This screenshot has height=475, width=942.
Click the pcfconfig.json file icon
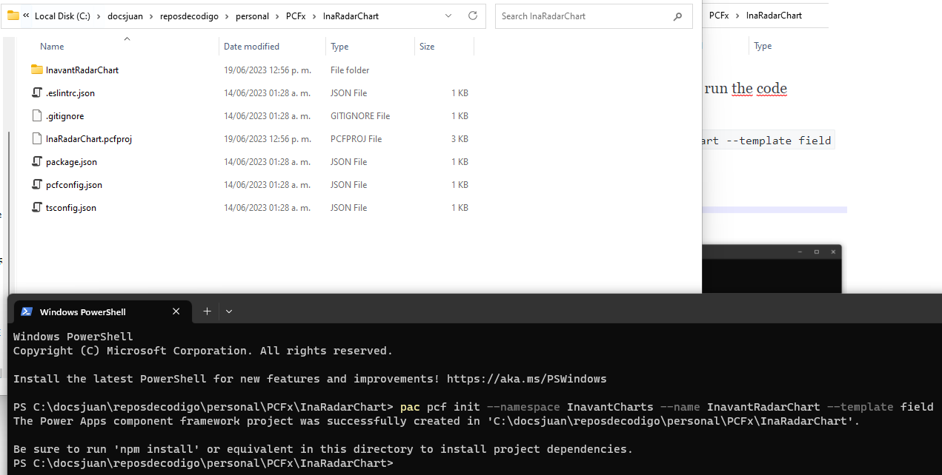click(x=36, y=184)
